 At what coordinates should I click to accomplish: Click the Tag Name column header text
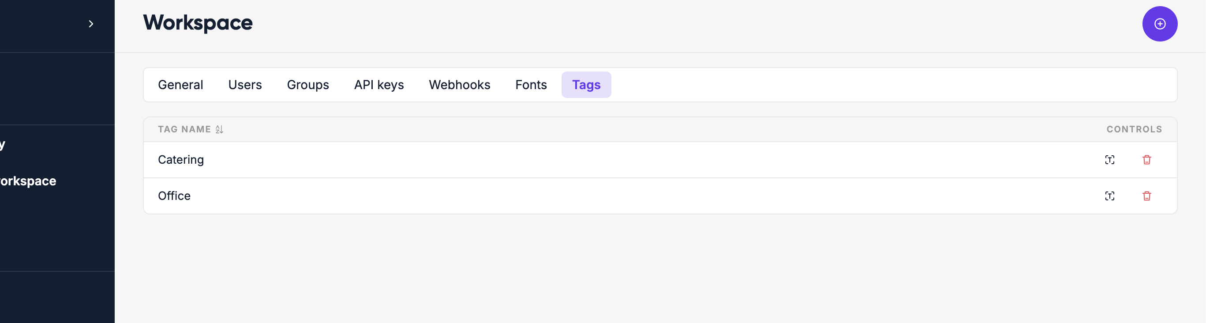184,130
